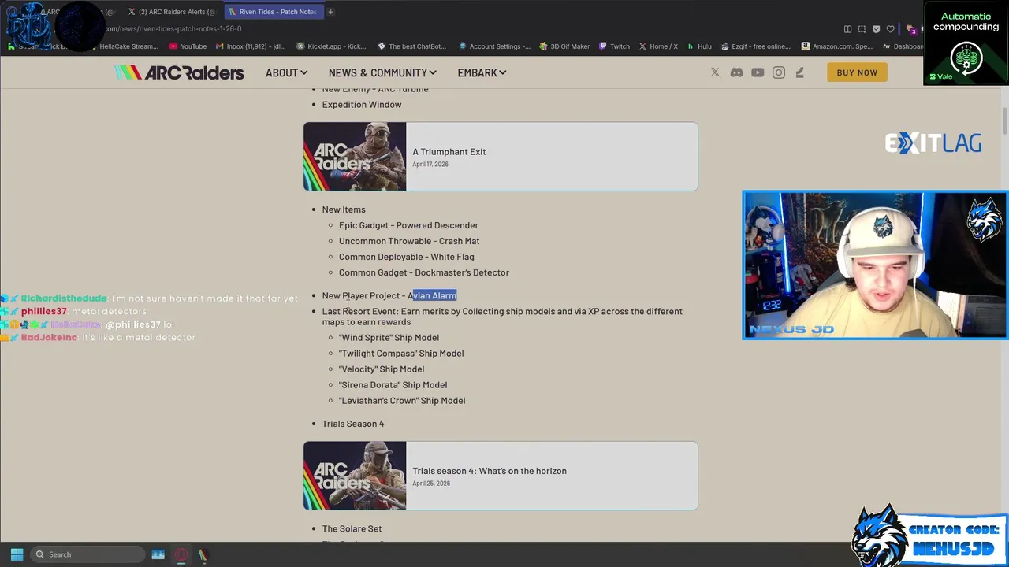Image resolution: width=1009 pixels, height=567 pixels.
Task: Open the A Triumphant Exit article card
Action: tap(501, 156)
